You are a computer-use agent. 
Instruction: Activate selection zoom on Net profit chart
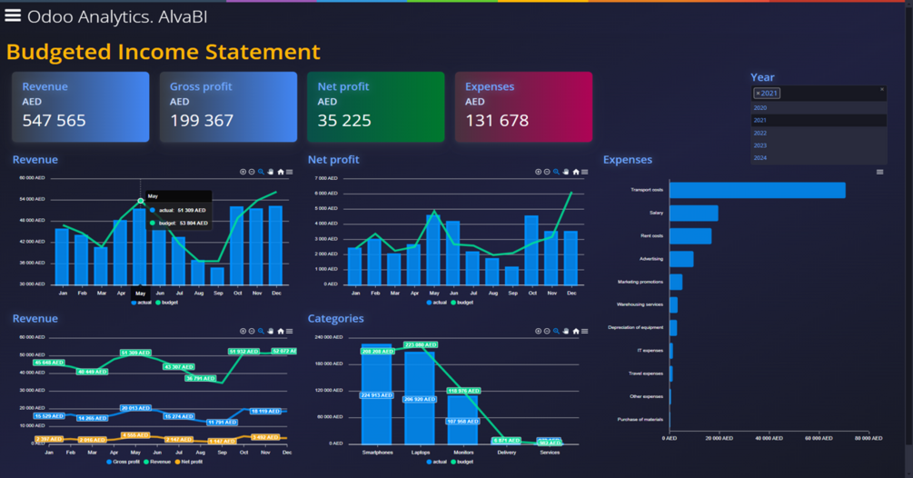556,172
